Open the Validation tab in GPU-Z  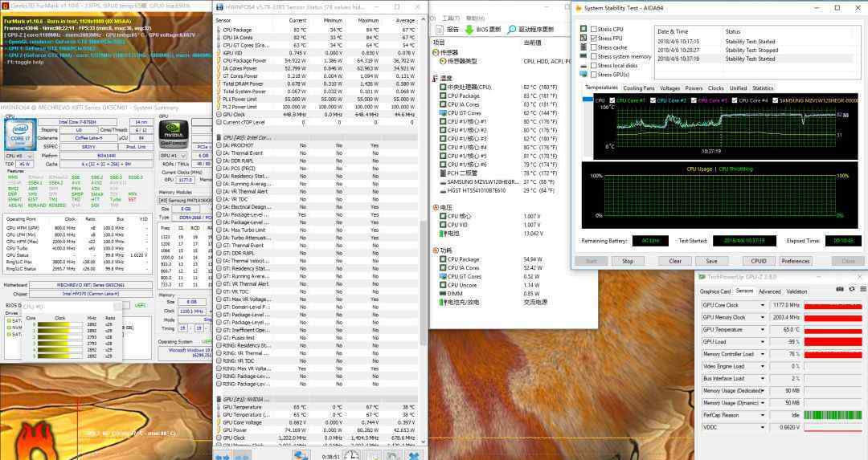tap(796, 291)
